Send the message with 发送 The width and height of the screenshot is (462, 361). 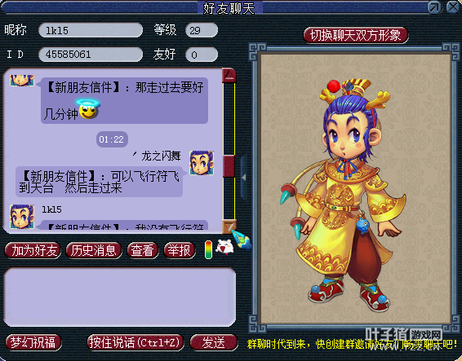[x=214, y=342]
